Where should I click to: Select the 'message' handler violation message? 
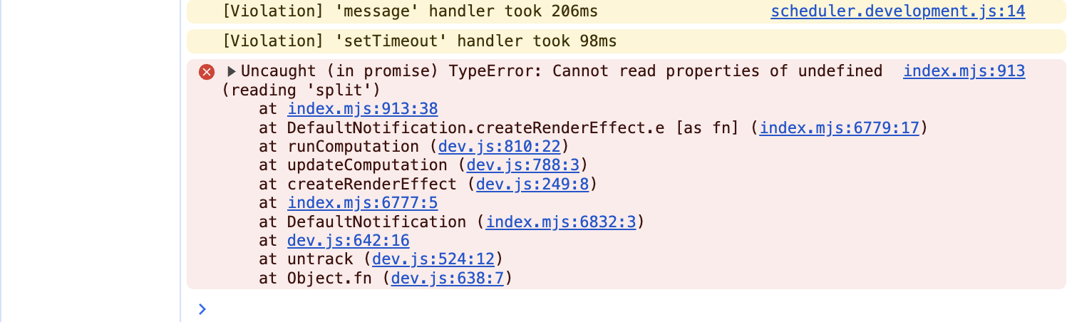click(x=410, y=11)
